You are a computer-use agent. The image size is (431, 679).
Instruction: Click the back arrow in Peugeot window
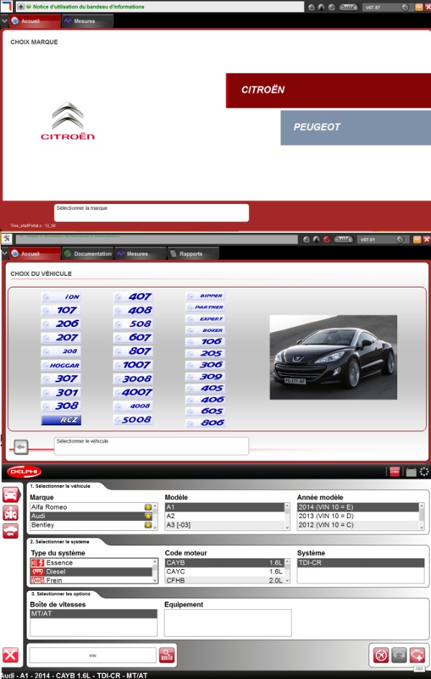(x=21, y=447)
